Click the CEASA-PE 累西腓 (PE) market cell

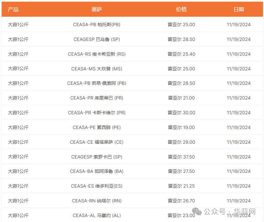[97, 127]
